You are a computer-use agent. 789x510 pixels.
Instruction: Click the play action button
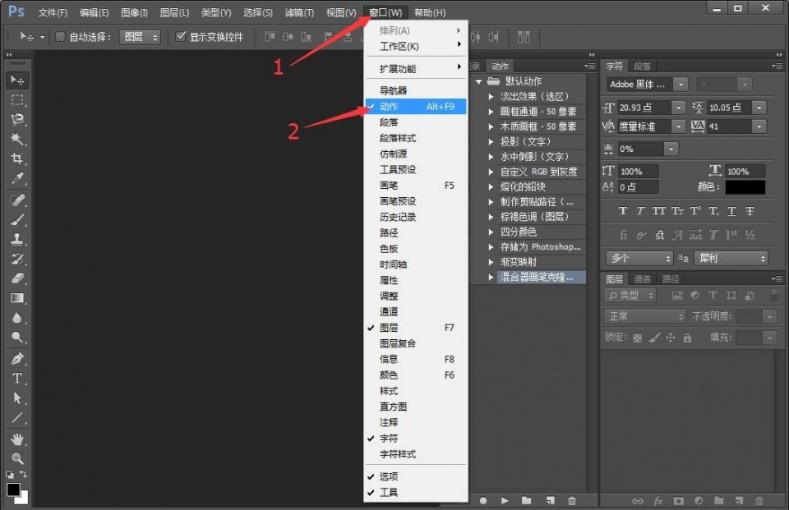click(505, 500)
